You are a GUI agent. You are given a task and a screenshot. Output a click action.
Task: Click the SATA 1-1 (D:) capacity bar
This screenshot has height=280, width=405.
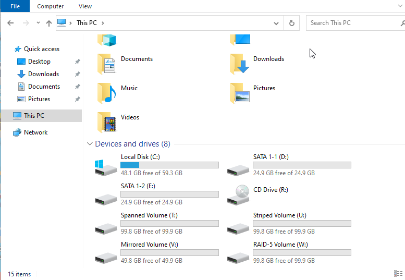(x=302, y=165)
